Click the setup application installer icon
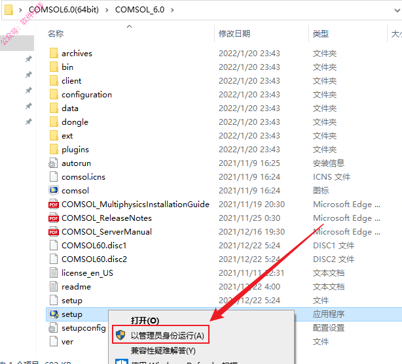Screen dimensions: 402x364 pos(54,314)
